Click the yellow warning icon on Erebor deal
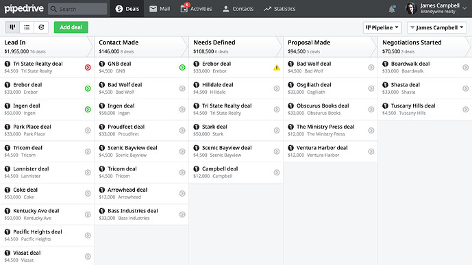 click(277, 68)
